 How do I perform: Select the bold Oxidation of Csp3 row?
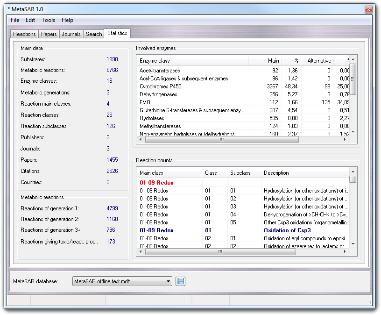(243, 230)
